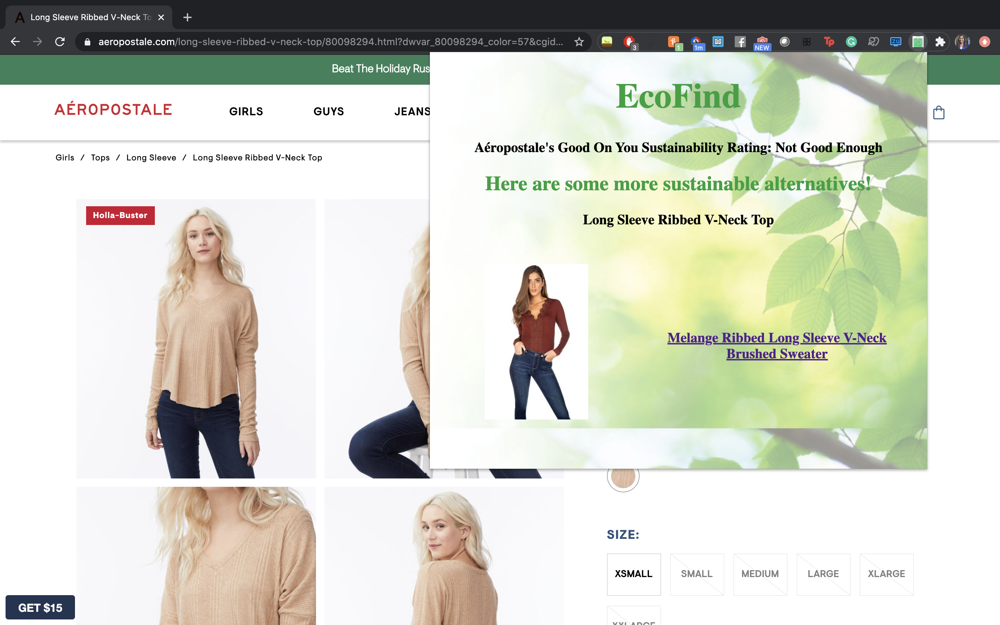The height and width of the screenshot is (625, 1000).
Task: Open the shopping bag cart icon
Action: click(939, 112)
